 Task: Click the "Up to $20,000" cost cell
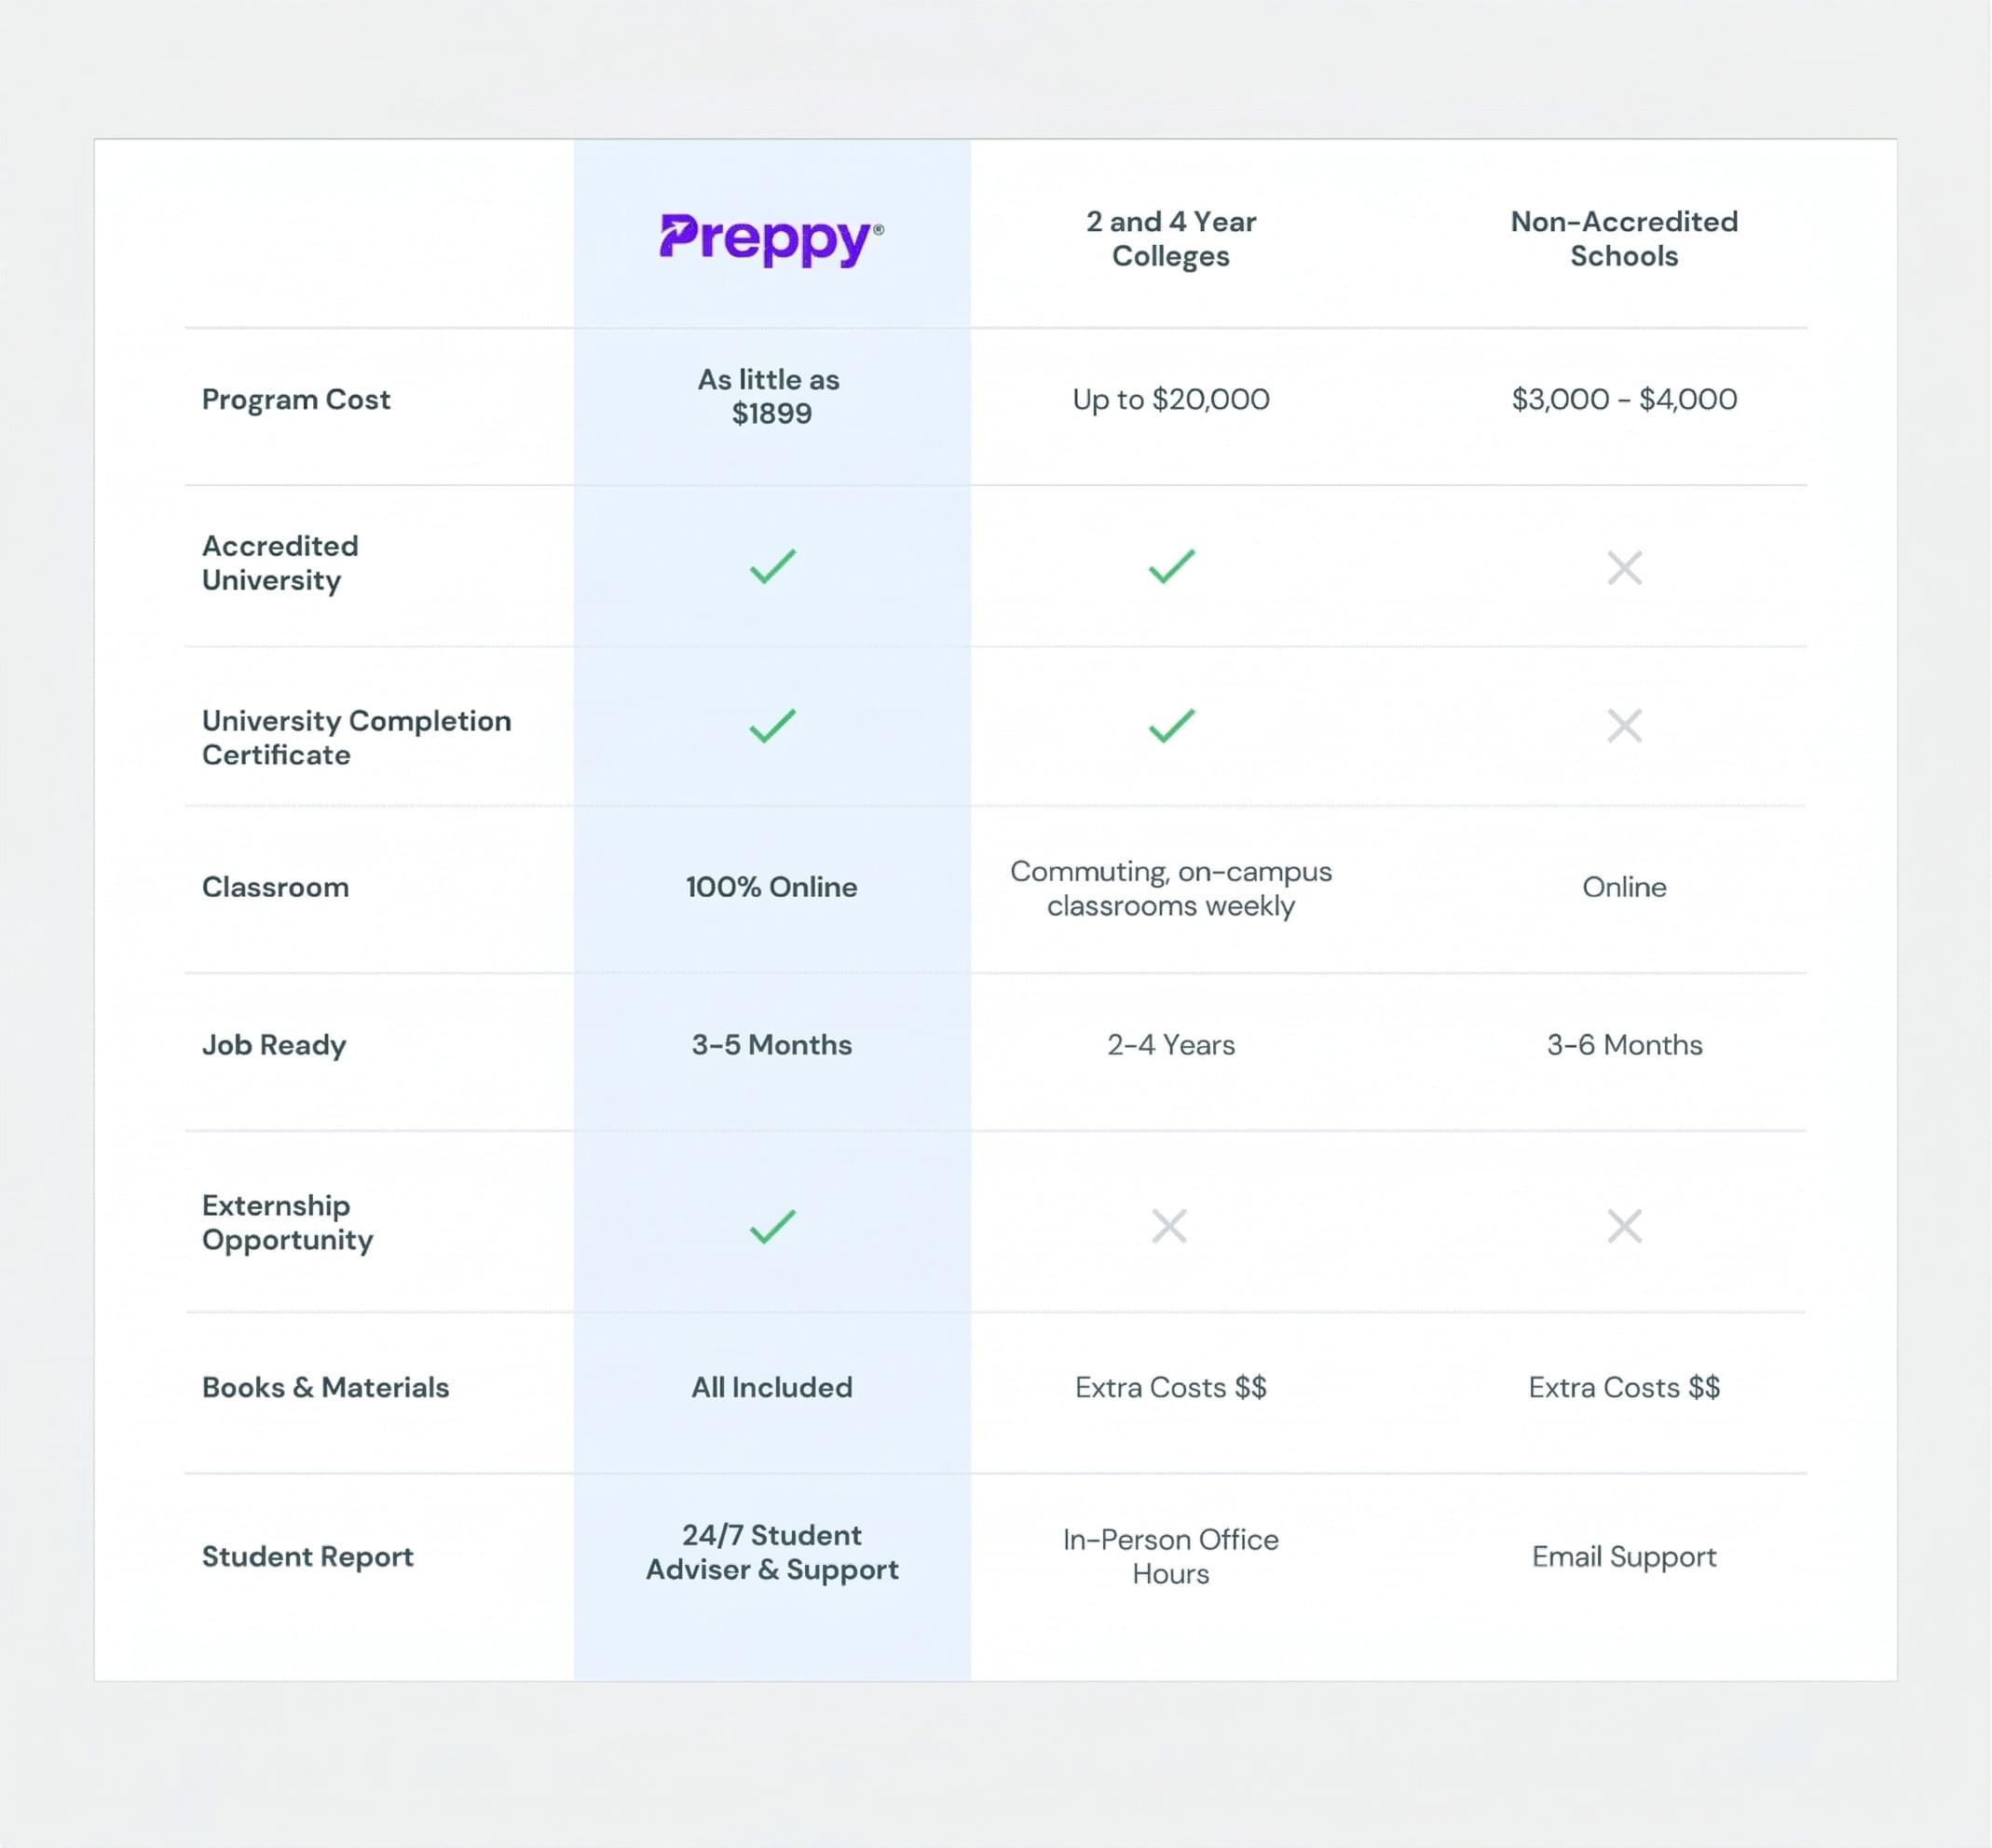click(1170, 399)
